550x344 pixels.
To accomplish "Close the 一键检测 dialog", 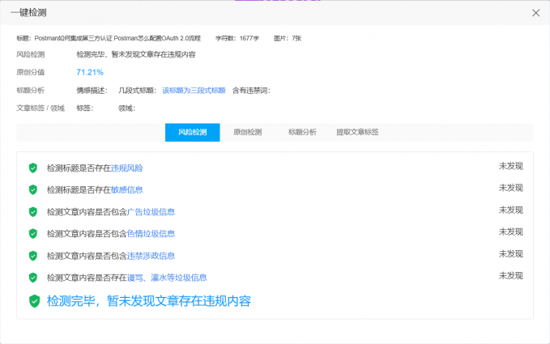I will point(535,13).
